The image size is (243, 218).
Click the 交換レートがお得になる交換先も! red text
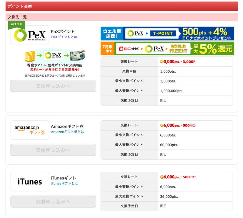pyautogui.click(x=55, y=70)
